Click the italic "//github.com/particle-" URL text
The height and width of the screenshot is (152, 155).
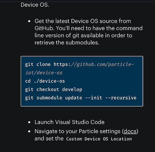(102, 64)
